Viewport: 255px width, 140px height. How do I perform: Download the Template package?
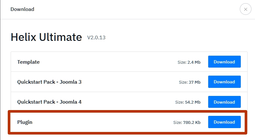pos(224,62)
